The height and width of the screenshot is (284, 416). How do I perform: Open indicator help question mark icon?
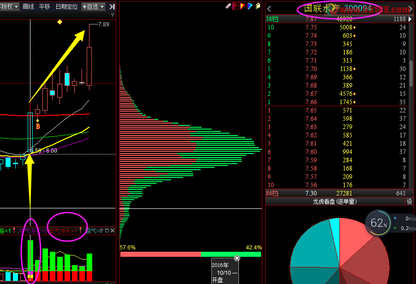(x=101, y=231)
